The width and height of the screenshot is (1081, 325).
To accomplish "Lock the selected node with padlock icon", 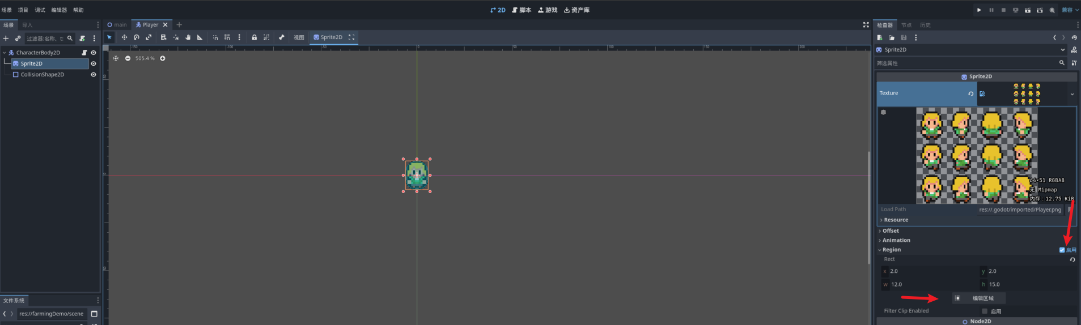I will coord(254,37).
